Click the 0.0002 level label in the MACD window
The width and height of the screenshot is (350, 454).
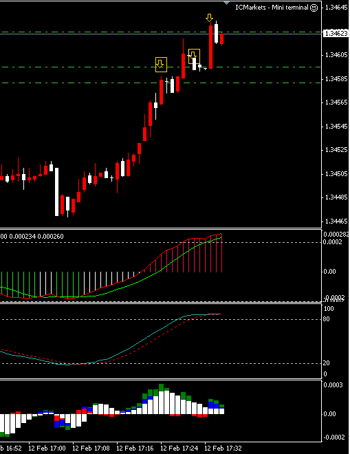332,241
